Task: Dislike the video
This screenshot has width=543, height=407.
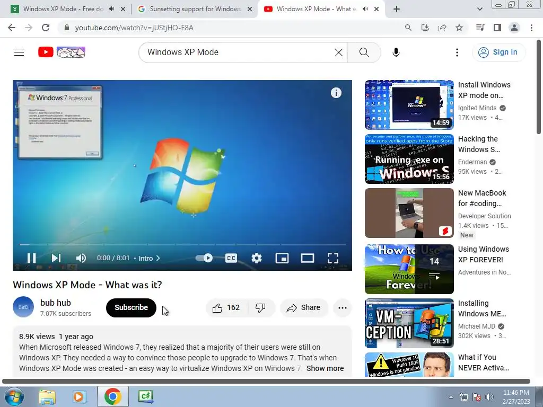Action: [x=260, y=308]
